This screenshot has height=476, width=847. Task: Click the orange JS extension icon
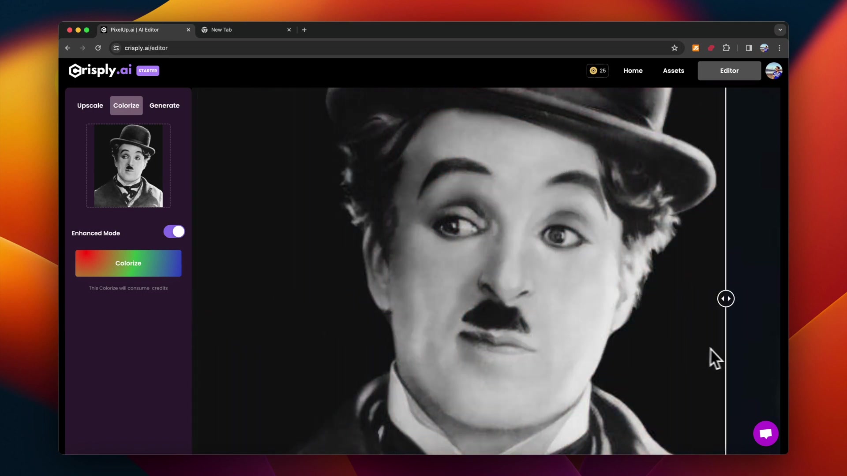pyautogui.click(x=696, y=48)
